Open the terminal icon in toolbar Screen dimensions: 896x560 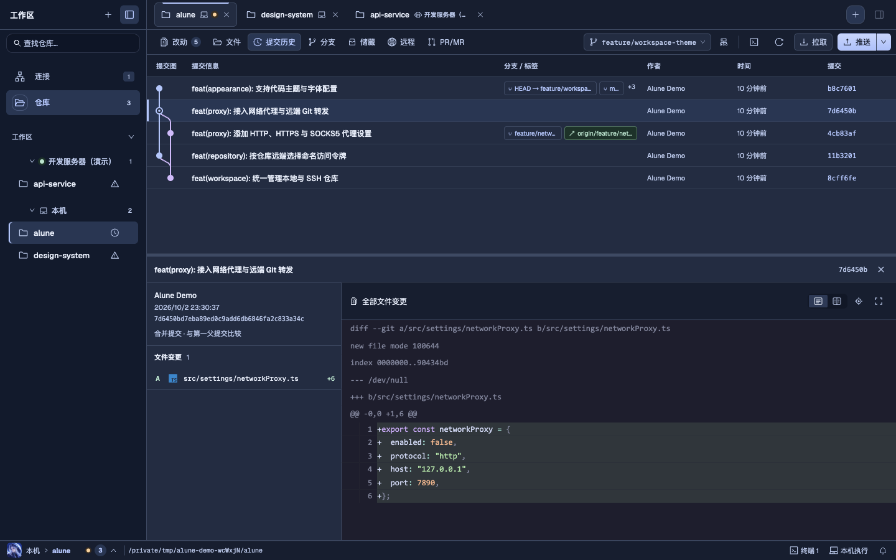pyautogui.click(x=754, y=42)
